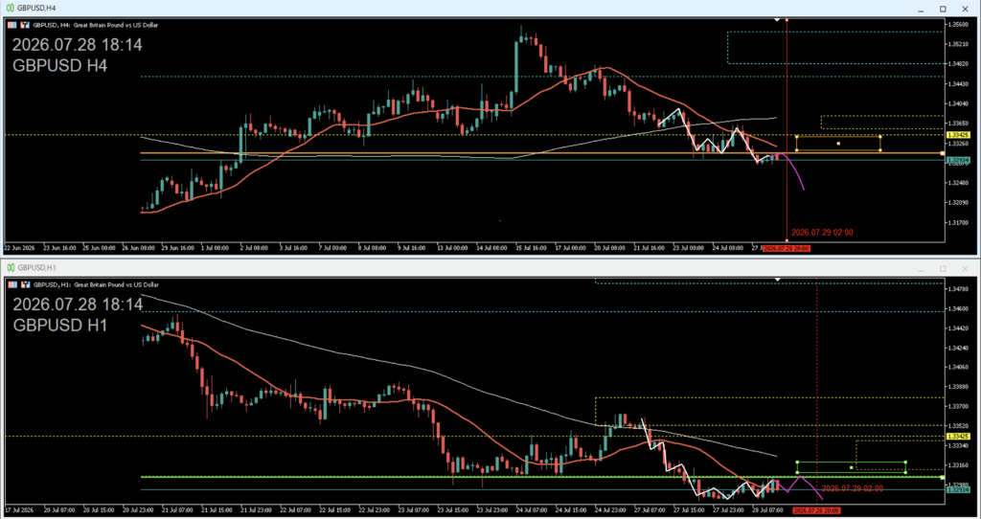Click the H1 vertical line label 2026.07.29 02:00
Screen dimensions: 981x519
pos(852,488)
